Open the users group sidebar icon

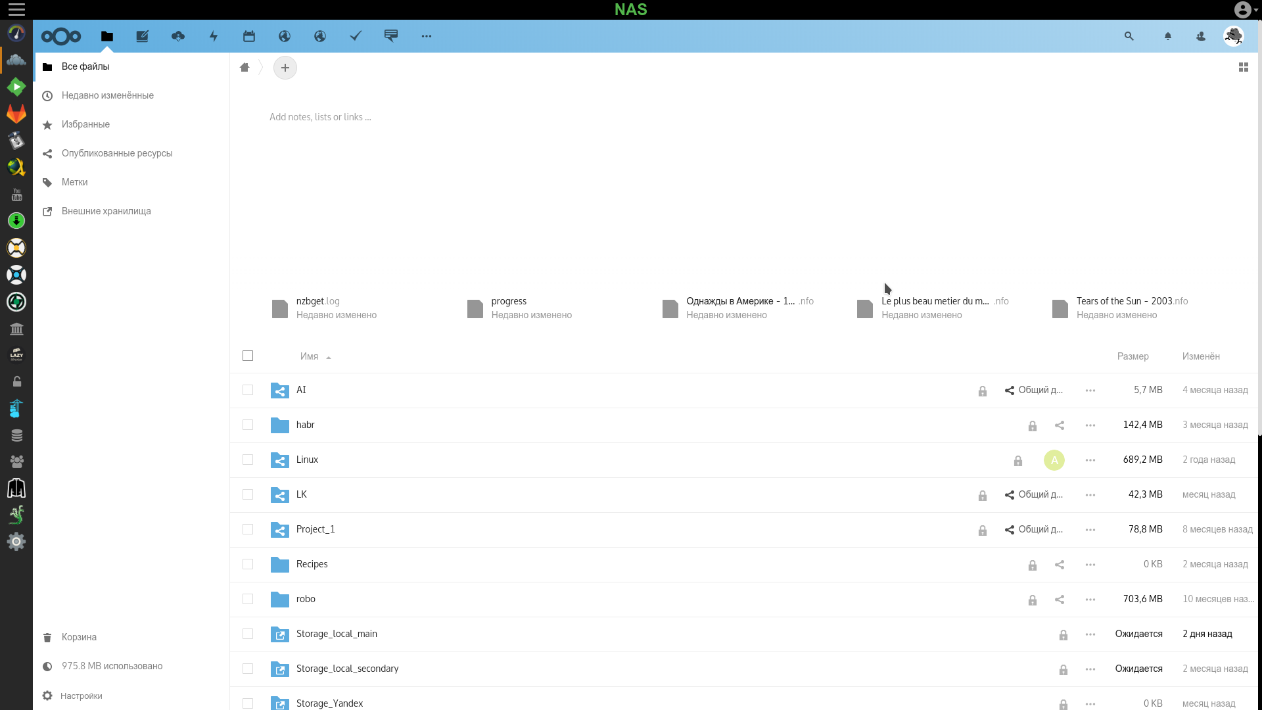click(16, 462)
